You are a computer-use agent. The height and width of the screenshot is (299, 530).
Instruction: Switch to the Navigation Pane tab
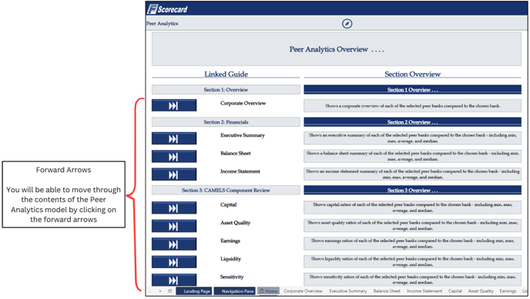point(235,291)
